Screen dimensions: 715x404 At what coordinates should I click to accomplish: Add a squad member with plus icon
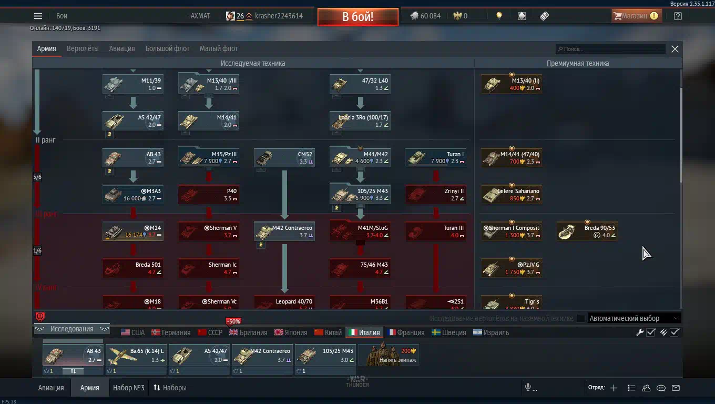(614, 388)
